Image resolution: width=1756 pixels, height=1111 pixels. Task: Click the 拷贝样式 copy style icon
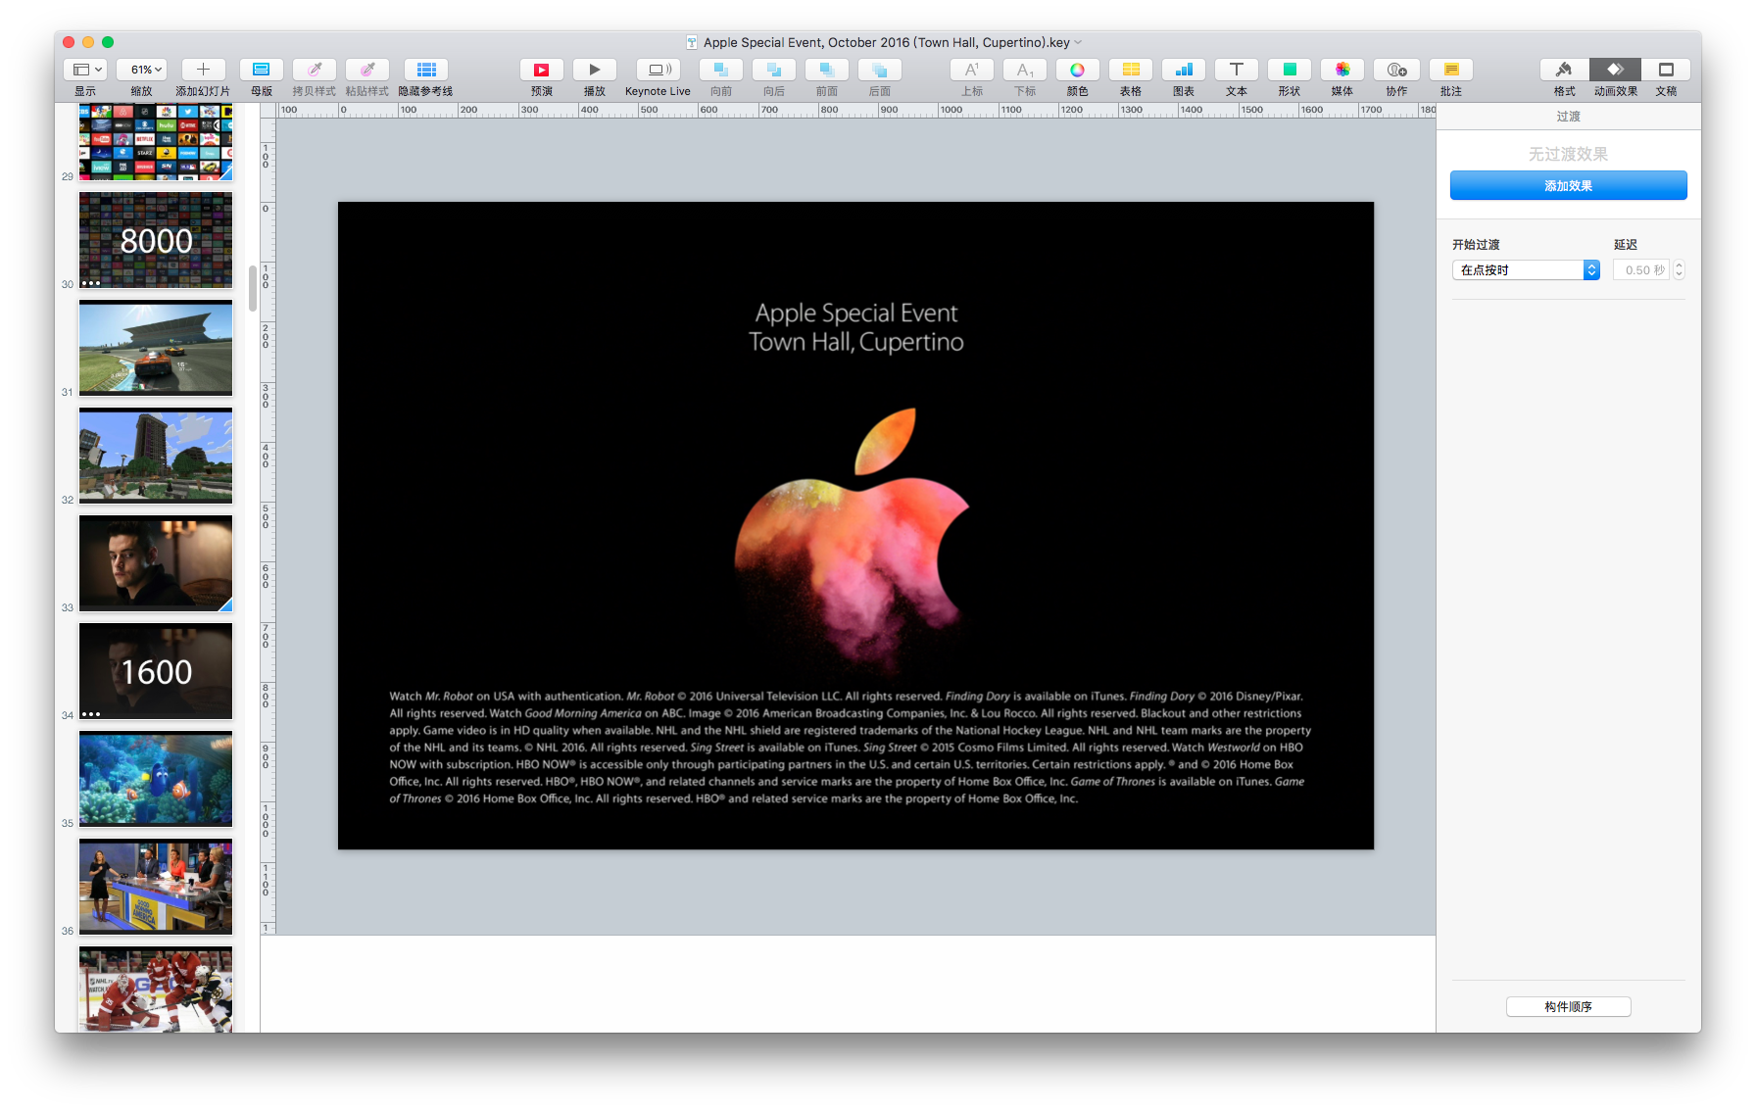coord(315,70)
